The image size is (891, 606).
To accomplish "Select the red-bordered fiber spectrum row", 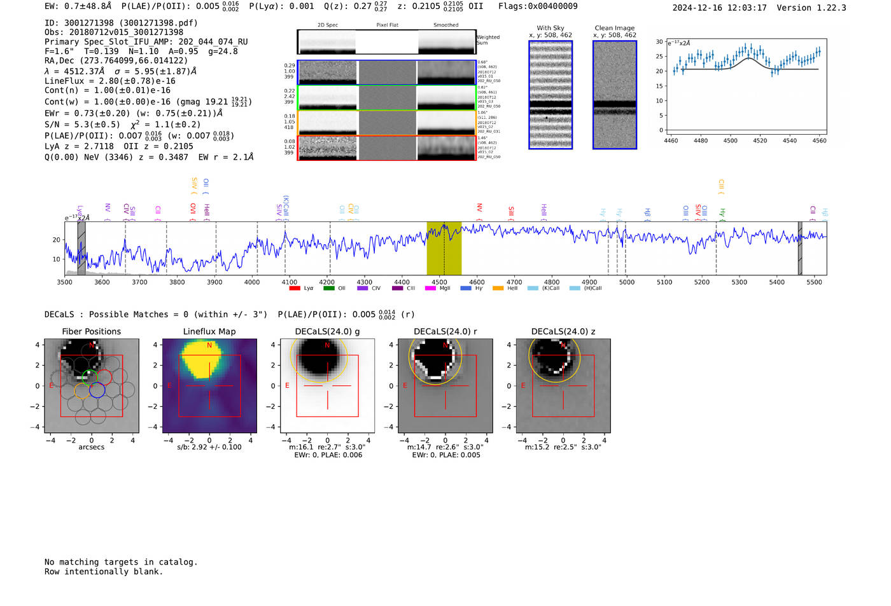I will tap(386, 148).
